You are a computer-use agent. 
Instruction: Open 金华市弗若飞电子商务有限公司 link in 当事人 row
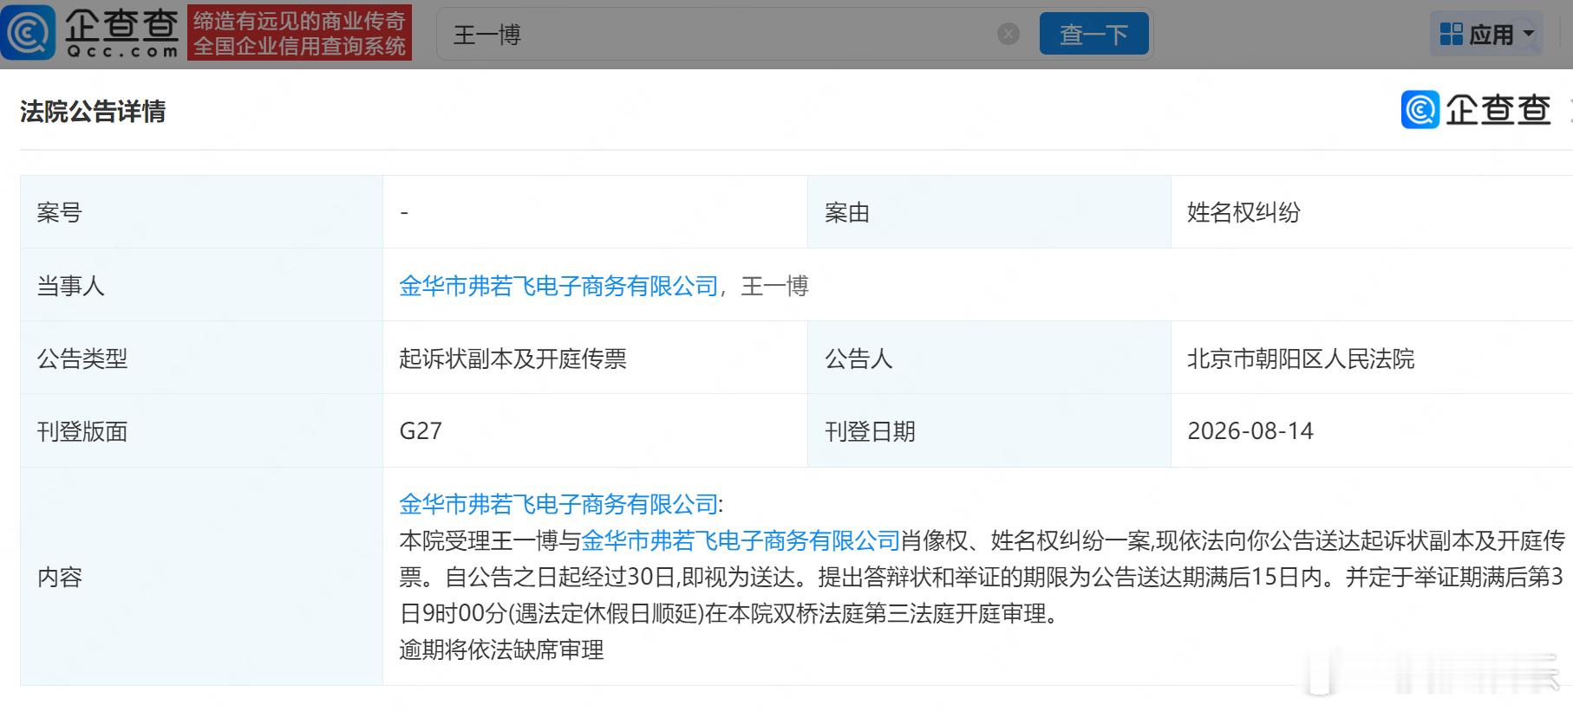click(x=558, y=286)
